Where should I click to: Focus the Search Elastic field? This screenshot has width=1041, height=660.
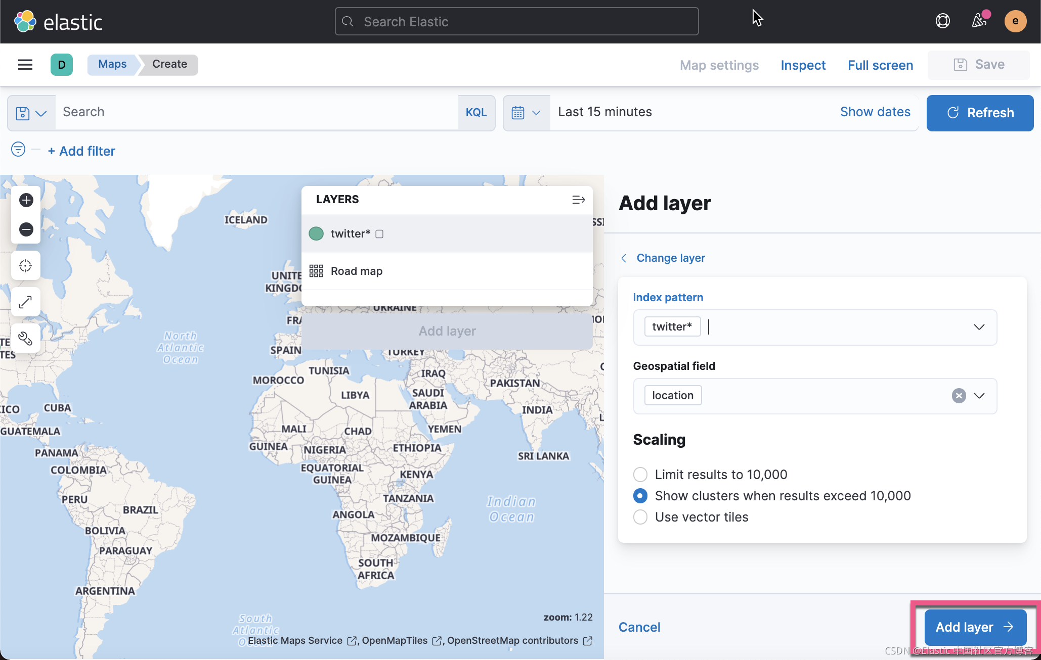click(516, 21)
